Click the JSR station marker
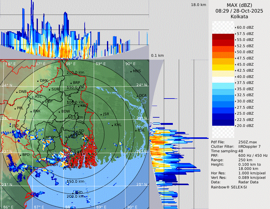 [x=101, y=115]
